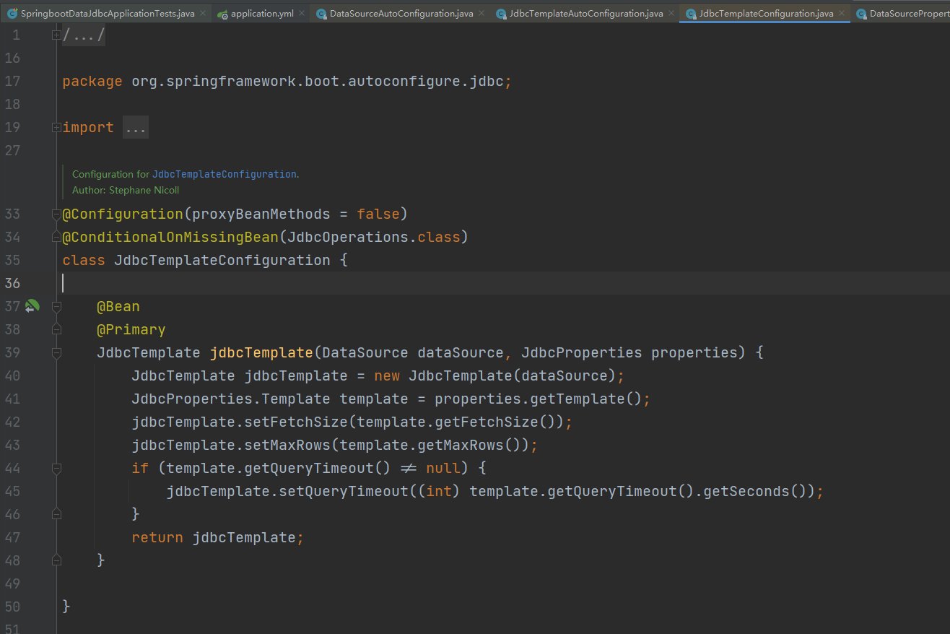
Task: Click line number 50 in gutter
Action: pyautogui.click(x=12, y=607)
